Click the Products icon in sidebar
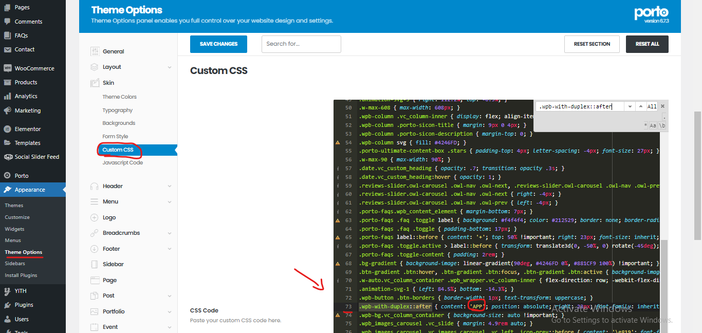702x333 pixels. 7,82
